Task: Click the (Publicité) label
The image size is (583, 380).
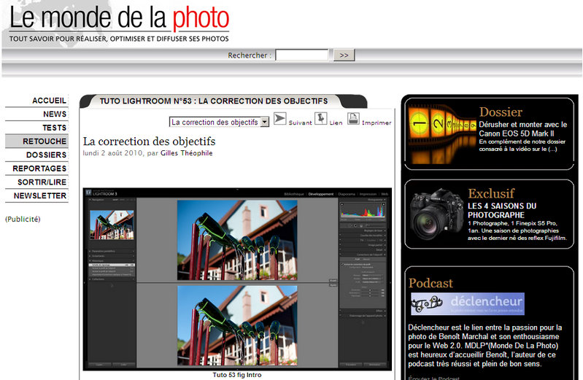Action: click(x=23, y=219)
